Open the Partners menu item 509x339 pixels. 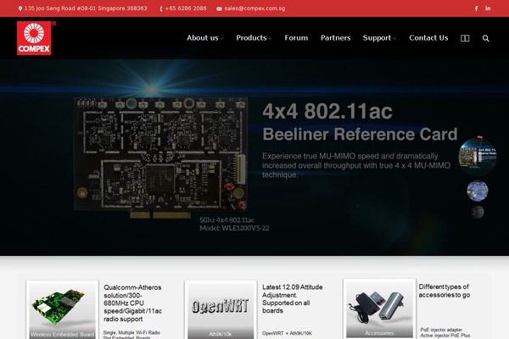point(336,38)
